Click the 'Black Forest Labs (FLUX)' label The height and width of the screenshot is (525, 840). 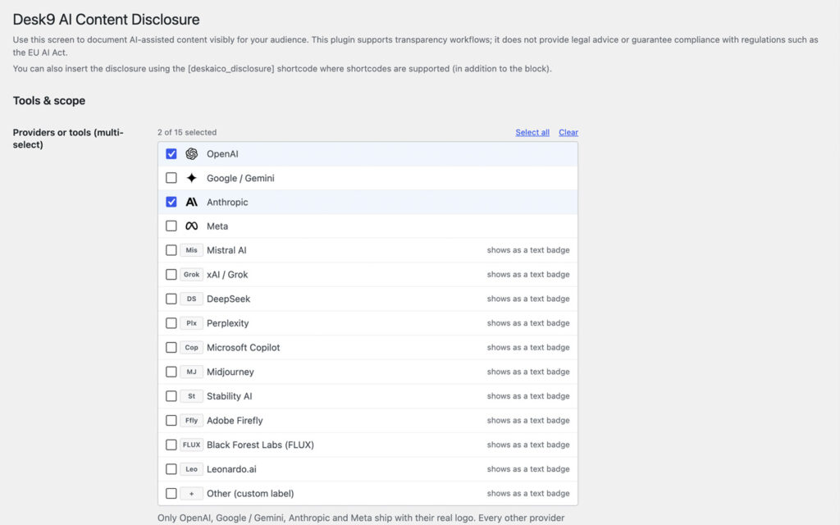coord(260,445)
